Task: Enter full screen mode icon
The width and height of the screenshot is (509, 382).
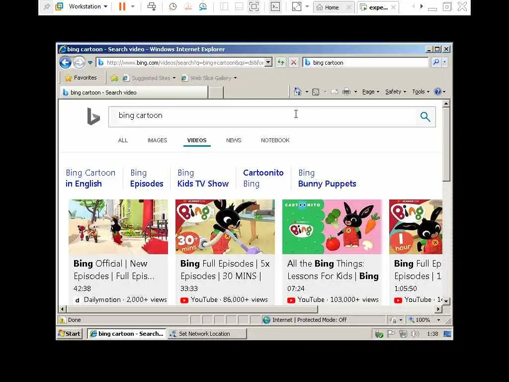Action: pyautogui.click(x=254, y=6)
